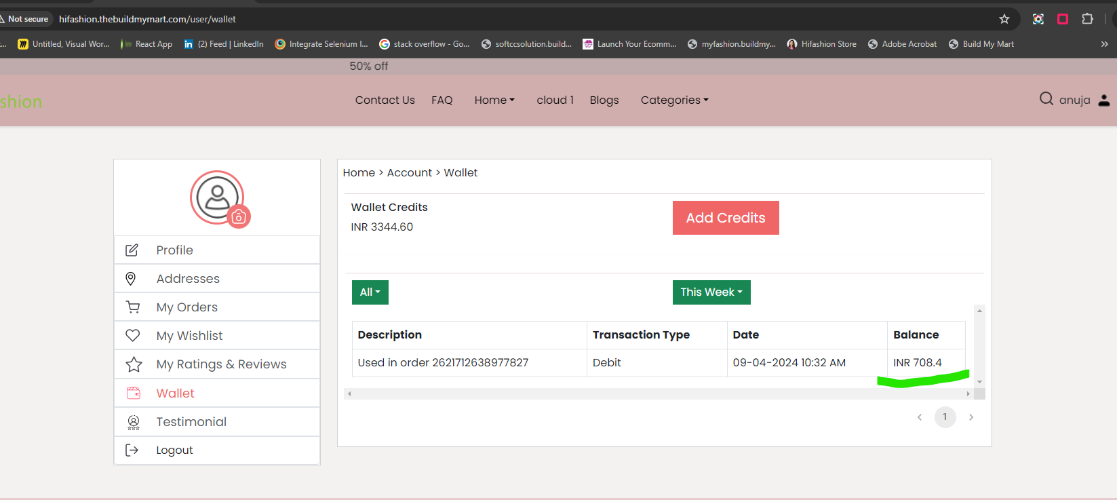Viewport: 1117px width, 500px height.
Task: Go to previous page in pagination
Action: pyautogui.click(x=920, y=417)
